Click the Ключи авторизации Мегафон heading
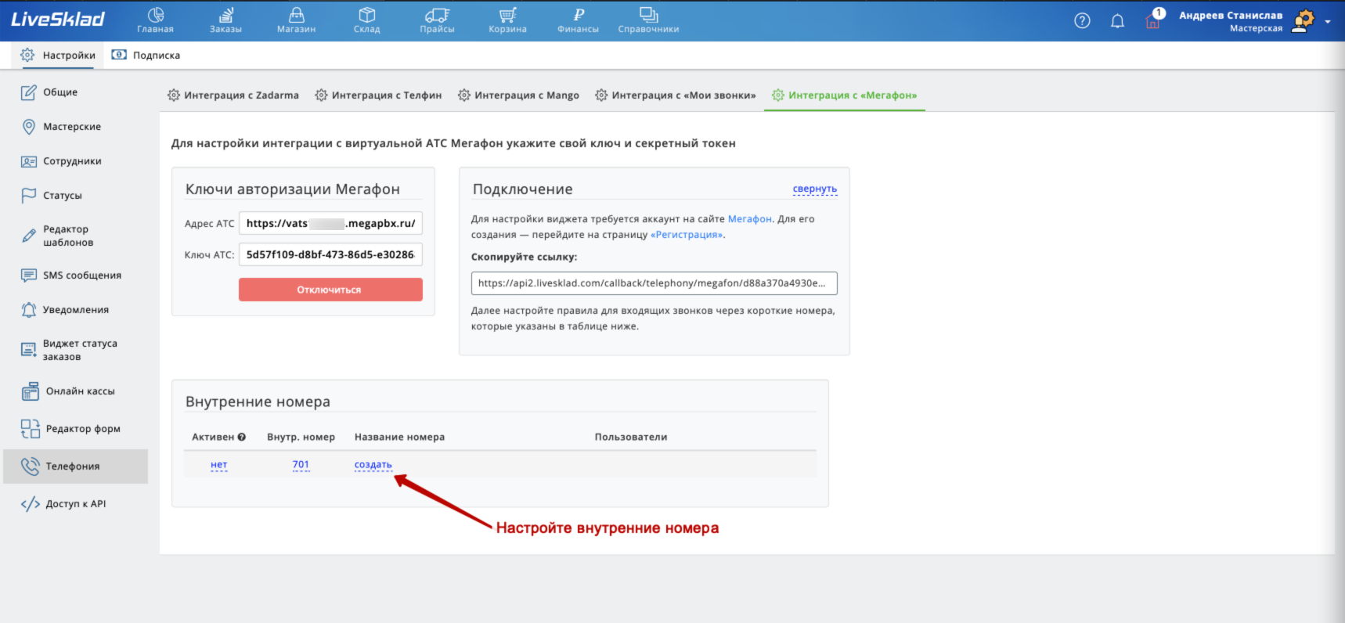1345x623 pixels. 293,189
